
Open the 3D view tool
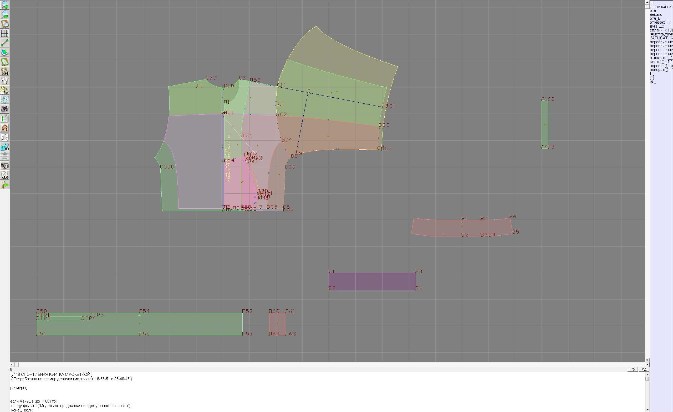(5, 147)
